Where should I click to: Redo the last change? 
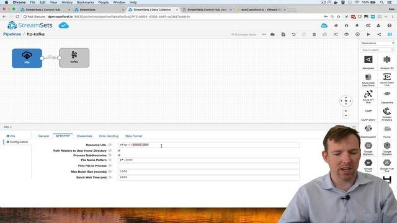tap(304, 35)
